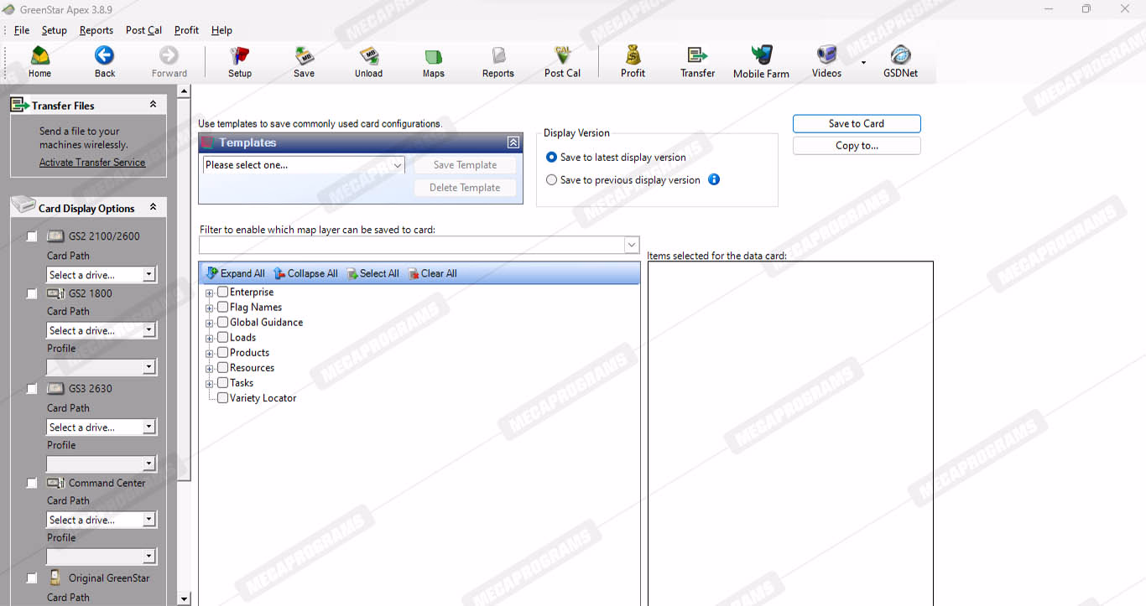Expand the Products tree node
The width and height of the screenshot is (1146, 606).
(210, 353)
